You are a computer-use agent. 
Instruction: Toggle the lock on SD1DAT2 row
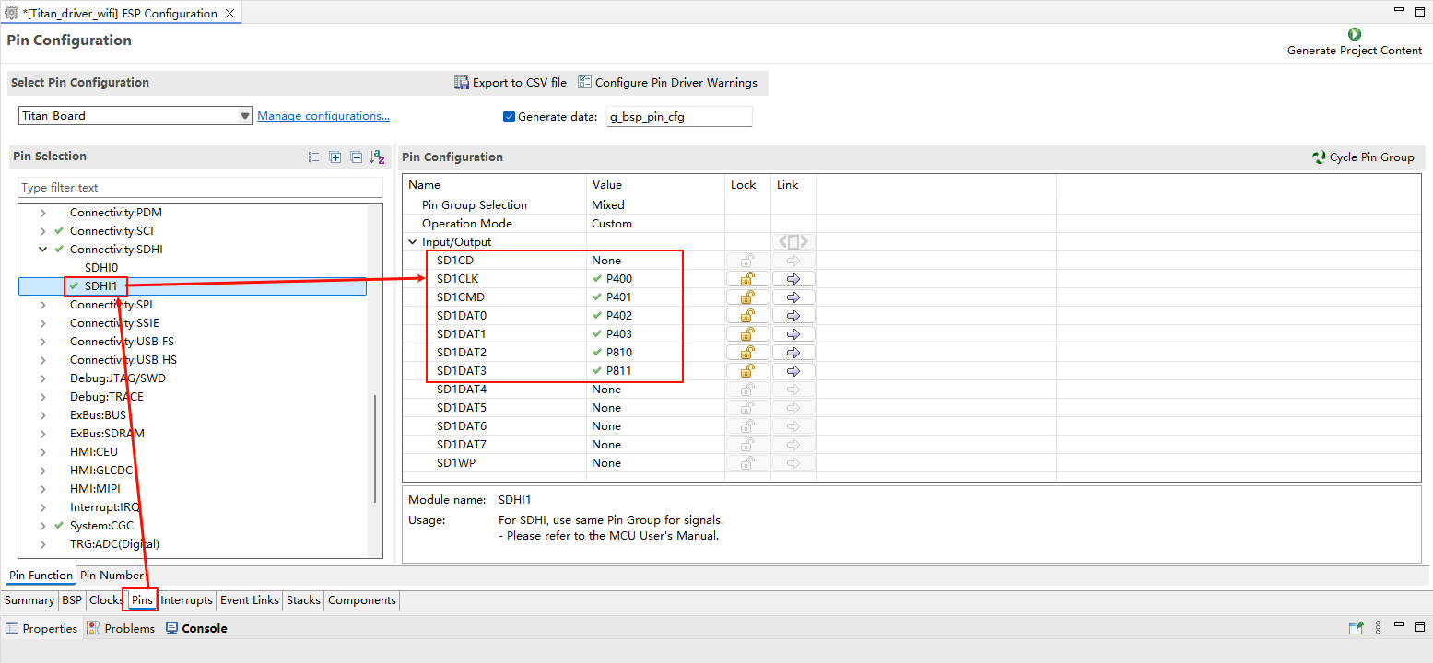pyautogui.click(x=747, y=353)
